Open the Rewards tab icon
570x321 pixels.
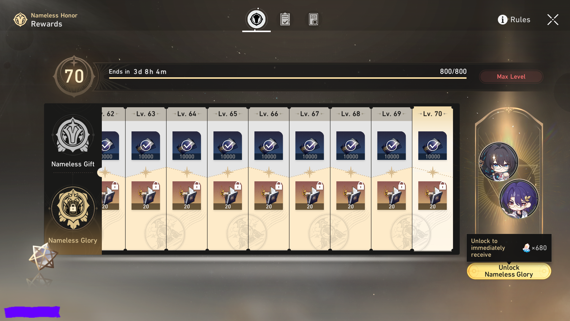coord(256,20)
